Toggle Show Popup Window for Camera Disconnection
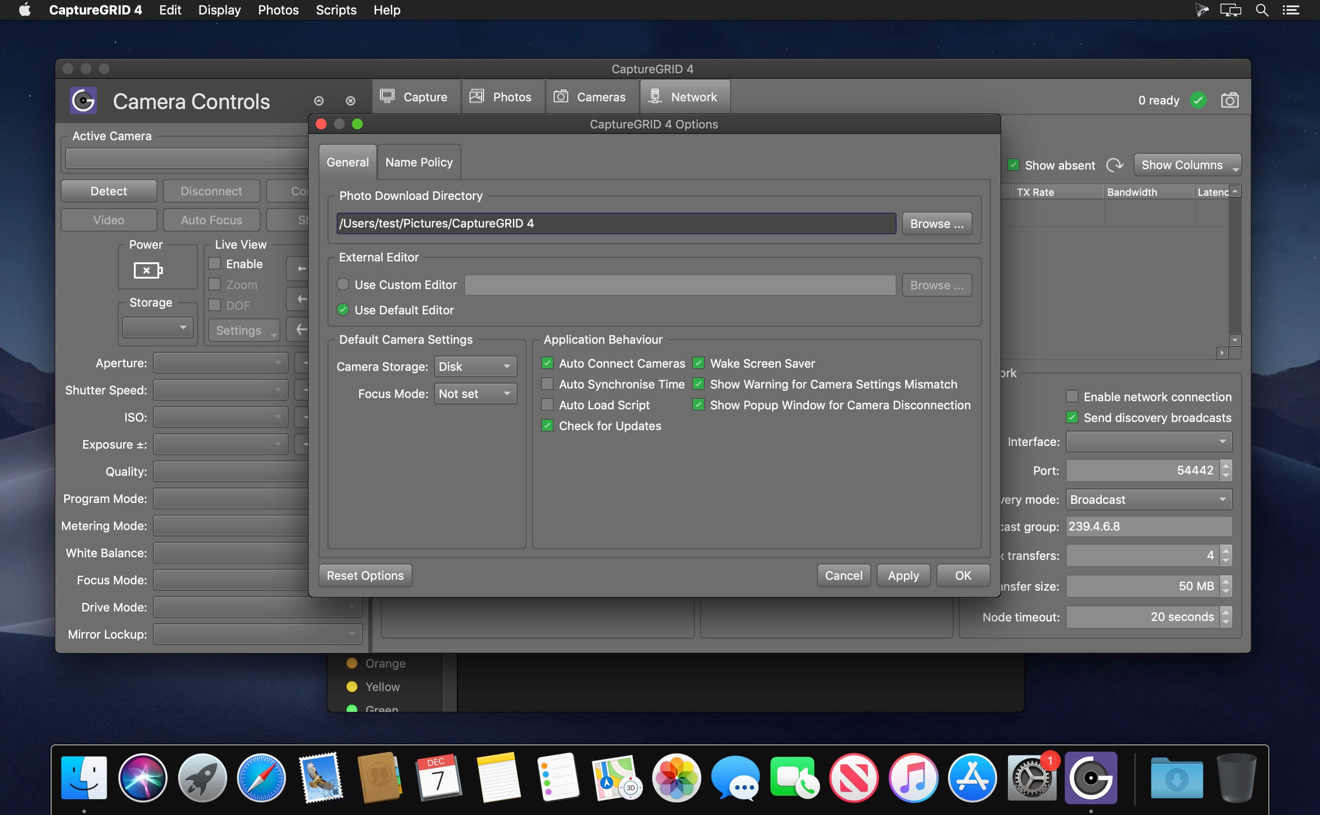This screenshot has width=1320, height=815. click(x=698, y=404)
